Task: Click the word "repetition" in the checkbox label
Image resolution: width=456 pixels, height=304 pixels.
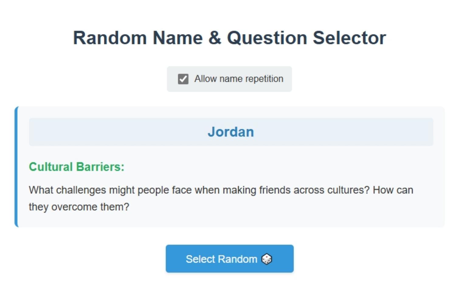Action: point(264,79)
